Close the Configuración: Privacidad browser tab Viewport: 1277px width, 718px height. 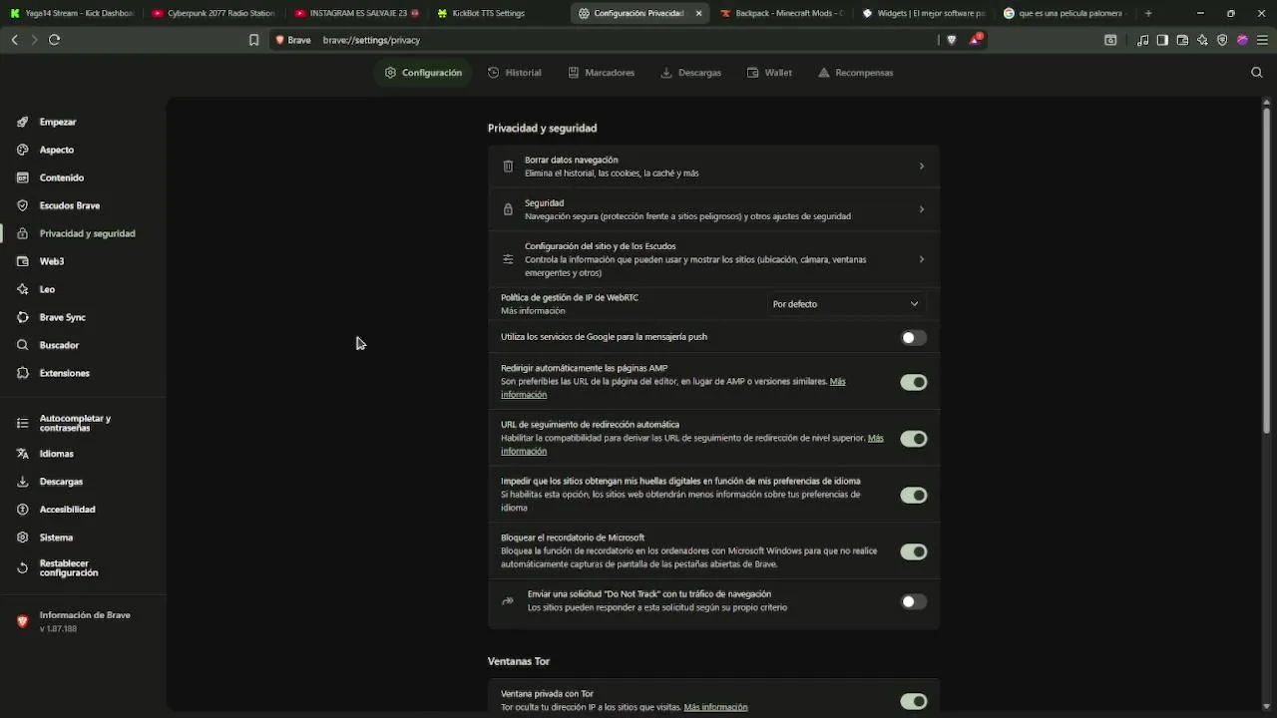698,13
